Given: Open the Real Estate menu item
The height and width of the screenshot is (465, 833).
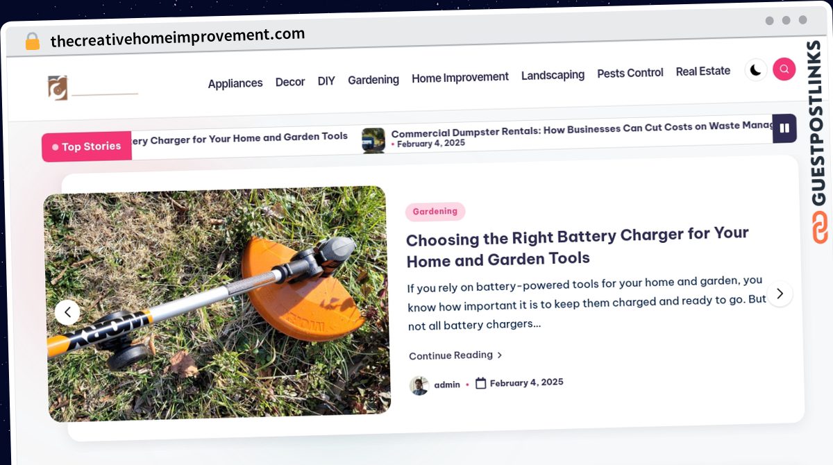Looking at the screenshot, I should point(703,71).
